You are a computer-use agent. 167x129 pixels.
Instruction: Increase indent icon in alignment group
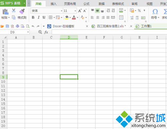tap(113, 10)
